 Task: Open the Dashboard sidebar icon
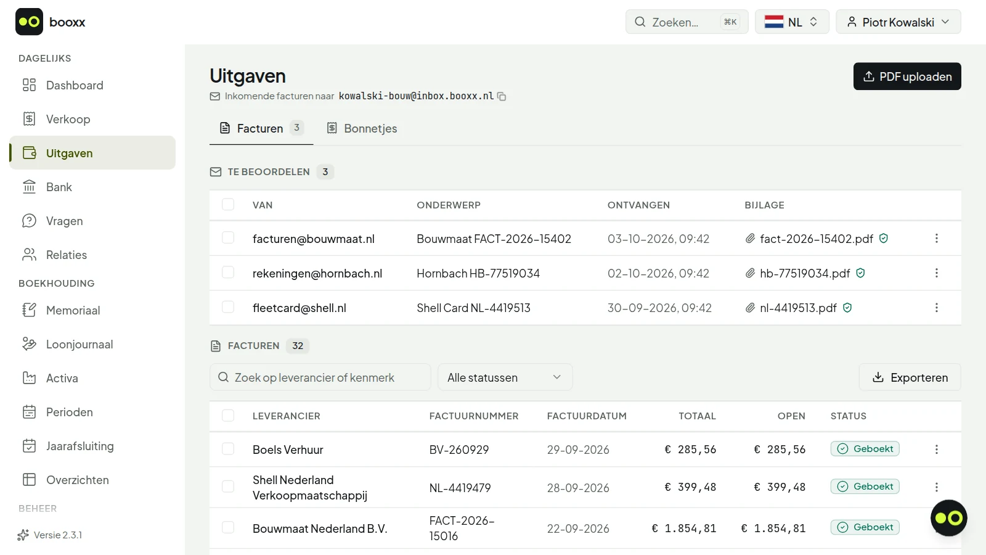point(29,85)
